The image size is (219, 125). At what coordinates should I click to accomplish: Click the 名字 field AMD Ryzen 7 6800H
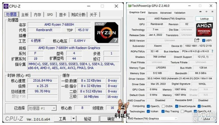pos(59,25)
